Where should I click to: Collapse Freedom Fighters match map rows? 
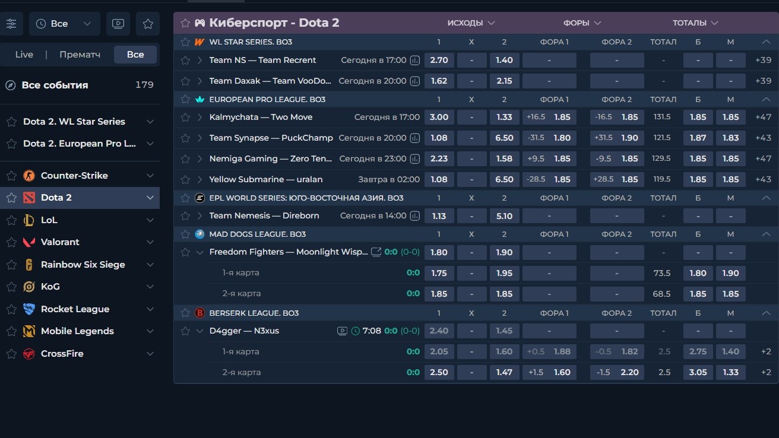click(200, 252)
